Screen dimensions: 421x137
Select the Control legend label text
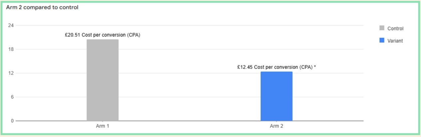click(x=395, y=29)
